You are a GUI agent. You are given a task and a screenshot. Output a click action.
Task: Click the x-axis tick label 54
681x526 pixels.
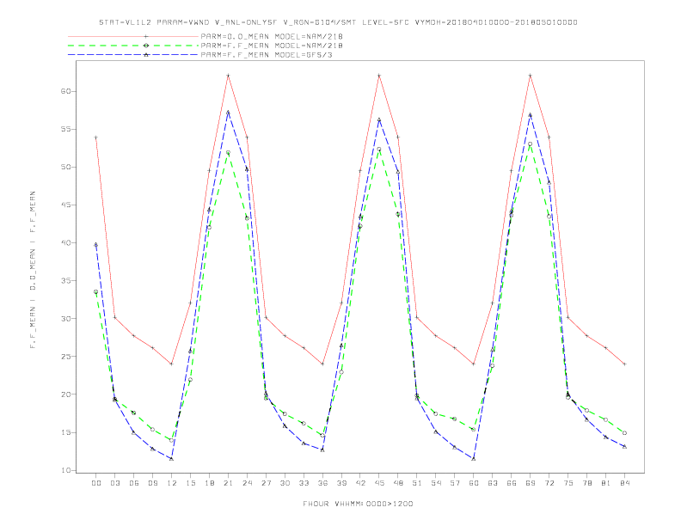[x=436, y=484]
